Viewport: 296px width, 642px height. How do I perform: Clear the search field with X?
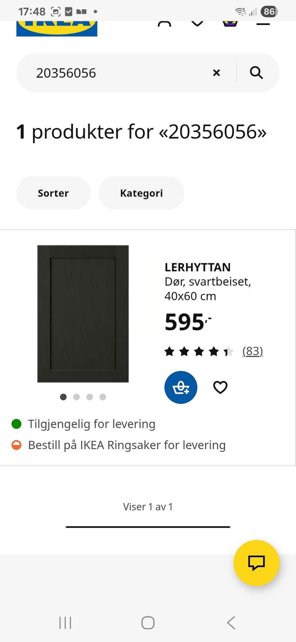[216, 73]
